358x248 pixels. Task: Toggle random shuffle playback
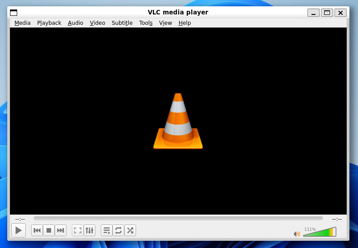coord(130,230)
